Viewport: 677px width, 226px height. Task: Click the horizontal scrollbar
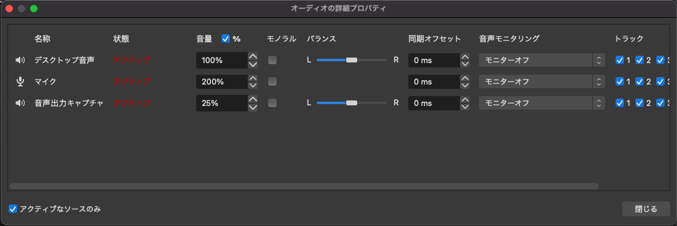pos(304,186)
